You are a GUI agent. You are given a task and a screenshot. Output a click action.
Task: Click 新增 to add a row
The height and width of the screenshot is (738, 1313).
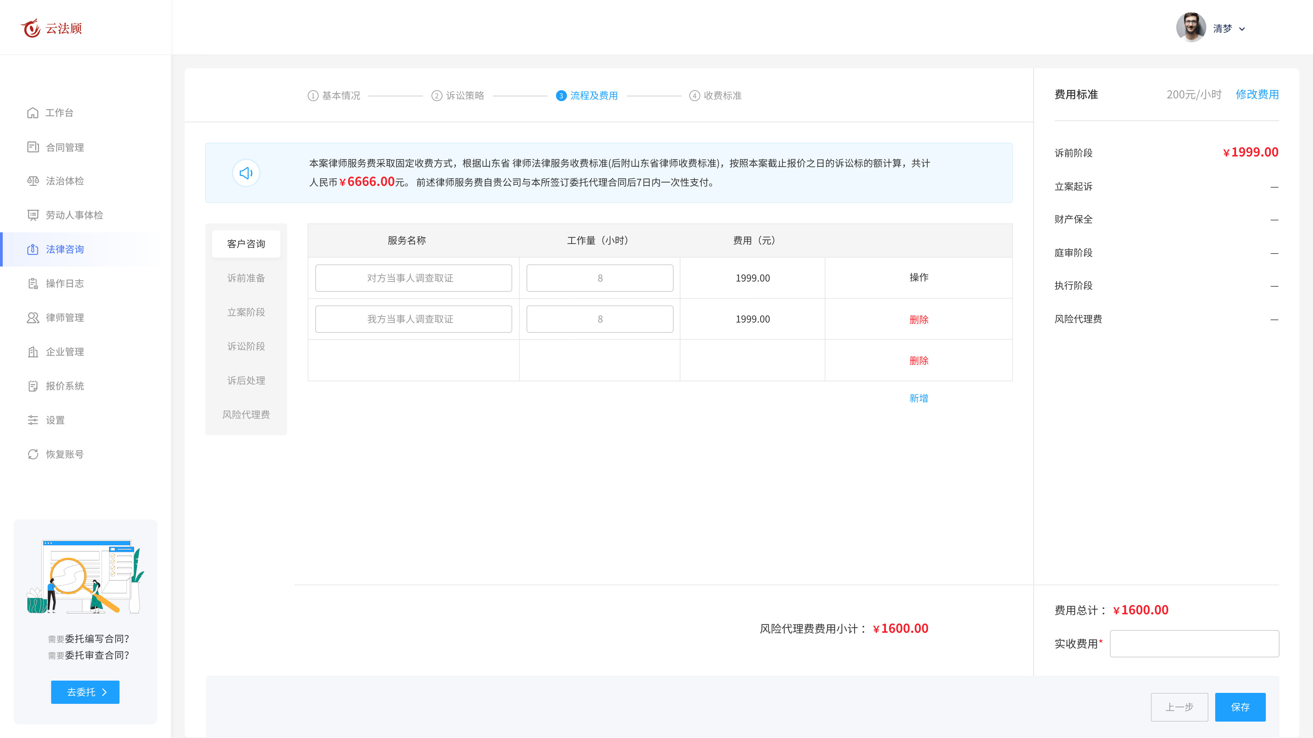918,398
